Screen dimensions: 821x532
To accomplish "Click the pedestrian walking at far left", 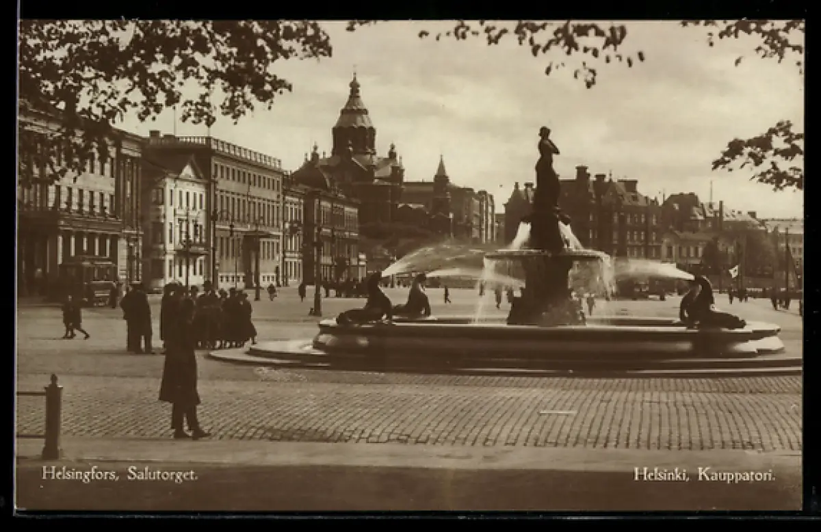I will coord(72,317).
